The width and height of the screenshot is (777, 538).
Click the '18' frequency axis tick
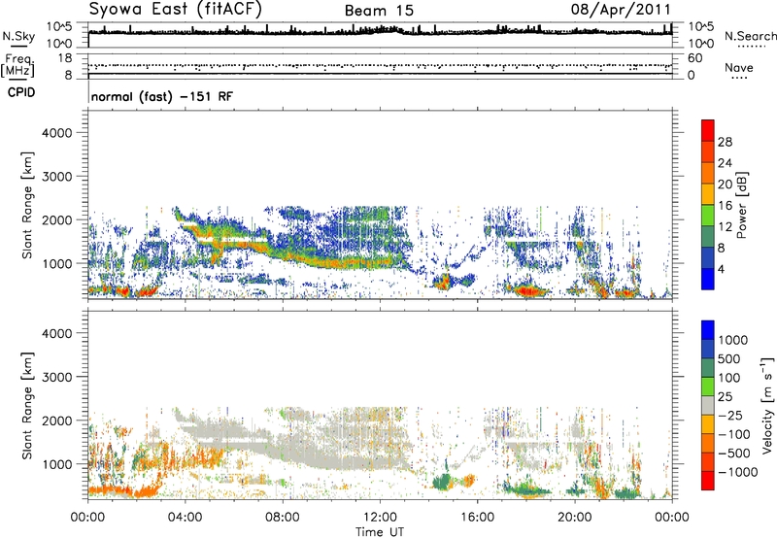tap(65, 57)
